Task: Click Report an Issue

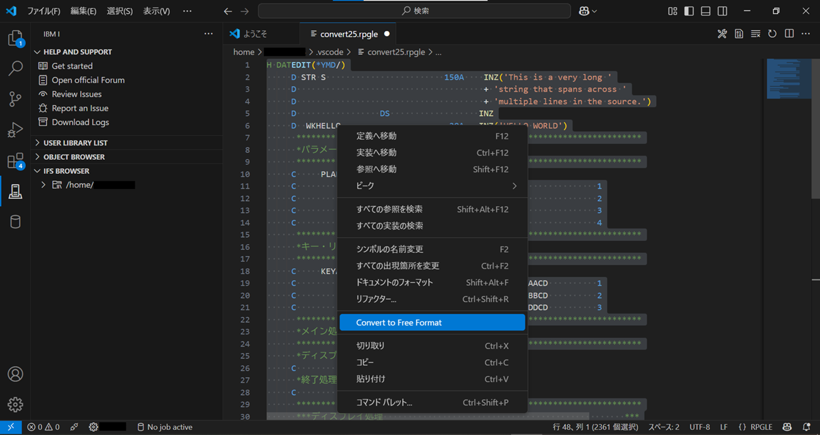Action: 80,108
